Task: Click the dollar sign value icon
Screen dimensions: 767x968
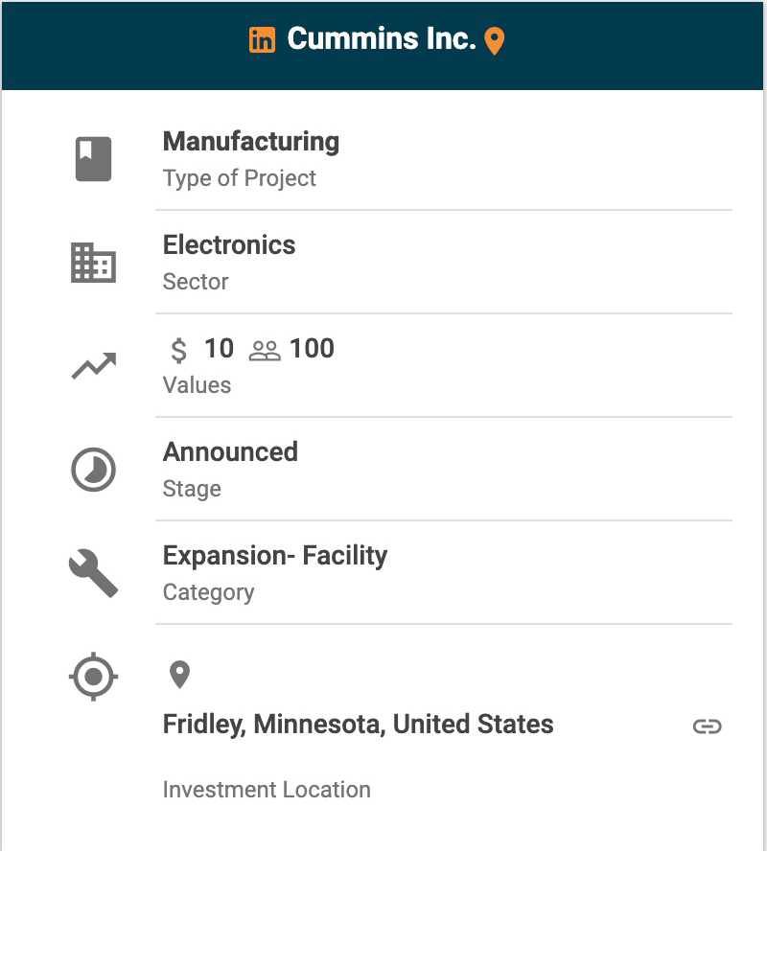Action: (178, 350)
